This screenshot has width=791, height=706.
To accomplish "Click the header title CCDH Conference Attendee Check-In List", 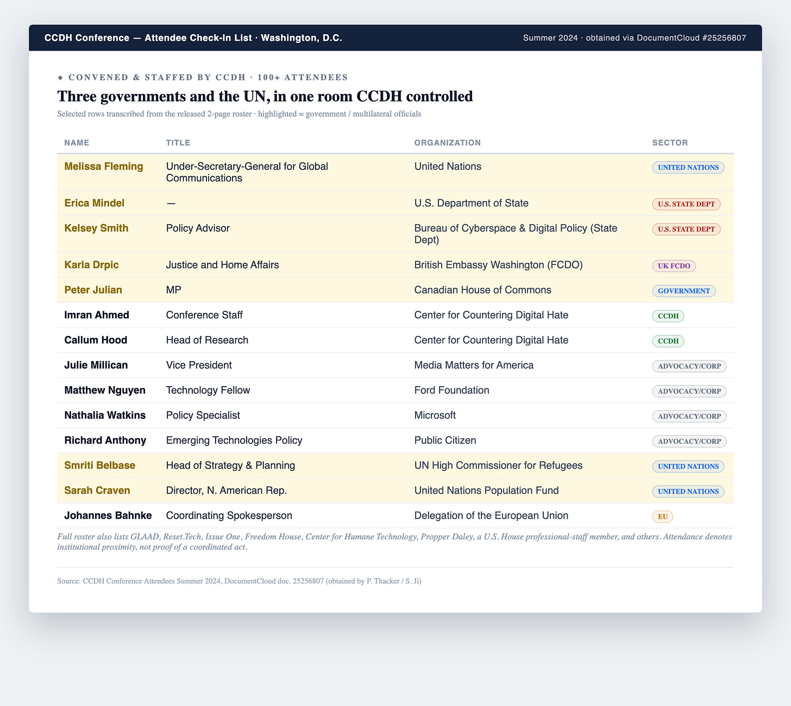I will 193,38.
